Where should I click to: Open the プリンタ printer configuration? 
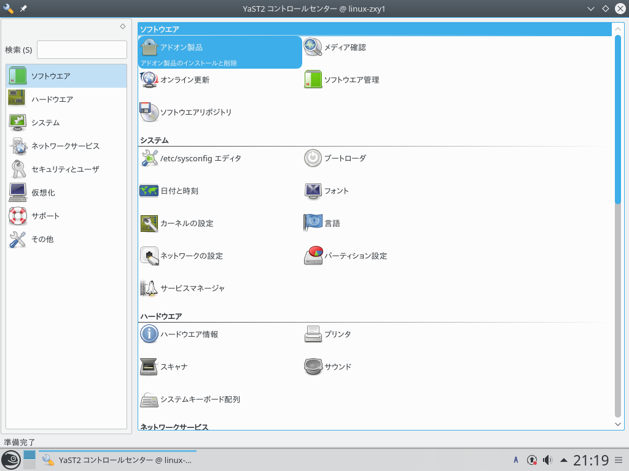tap(337, 334)
